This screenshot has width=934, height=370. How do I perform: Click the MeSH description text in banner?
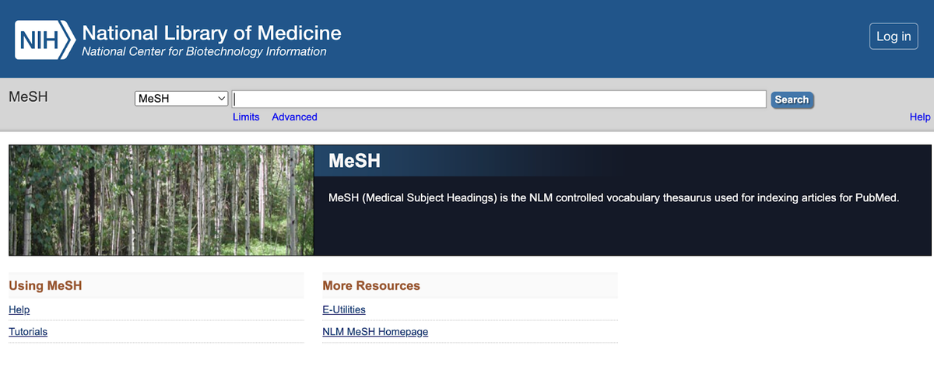(613, 198)
